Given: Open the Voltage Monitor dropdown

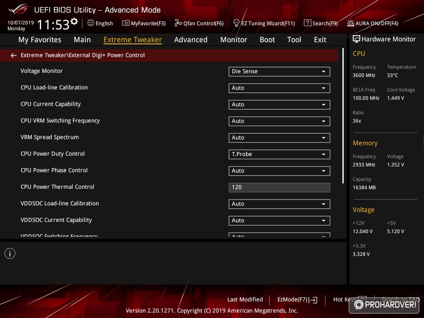Looking at the screenshot, I should tap(279, 71).
